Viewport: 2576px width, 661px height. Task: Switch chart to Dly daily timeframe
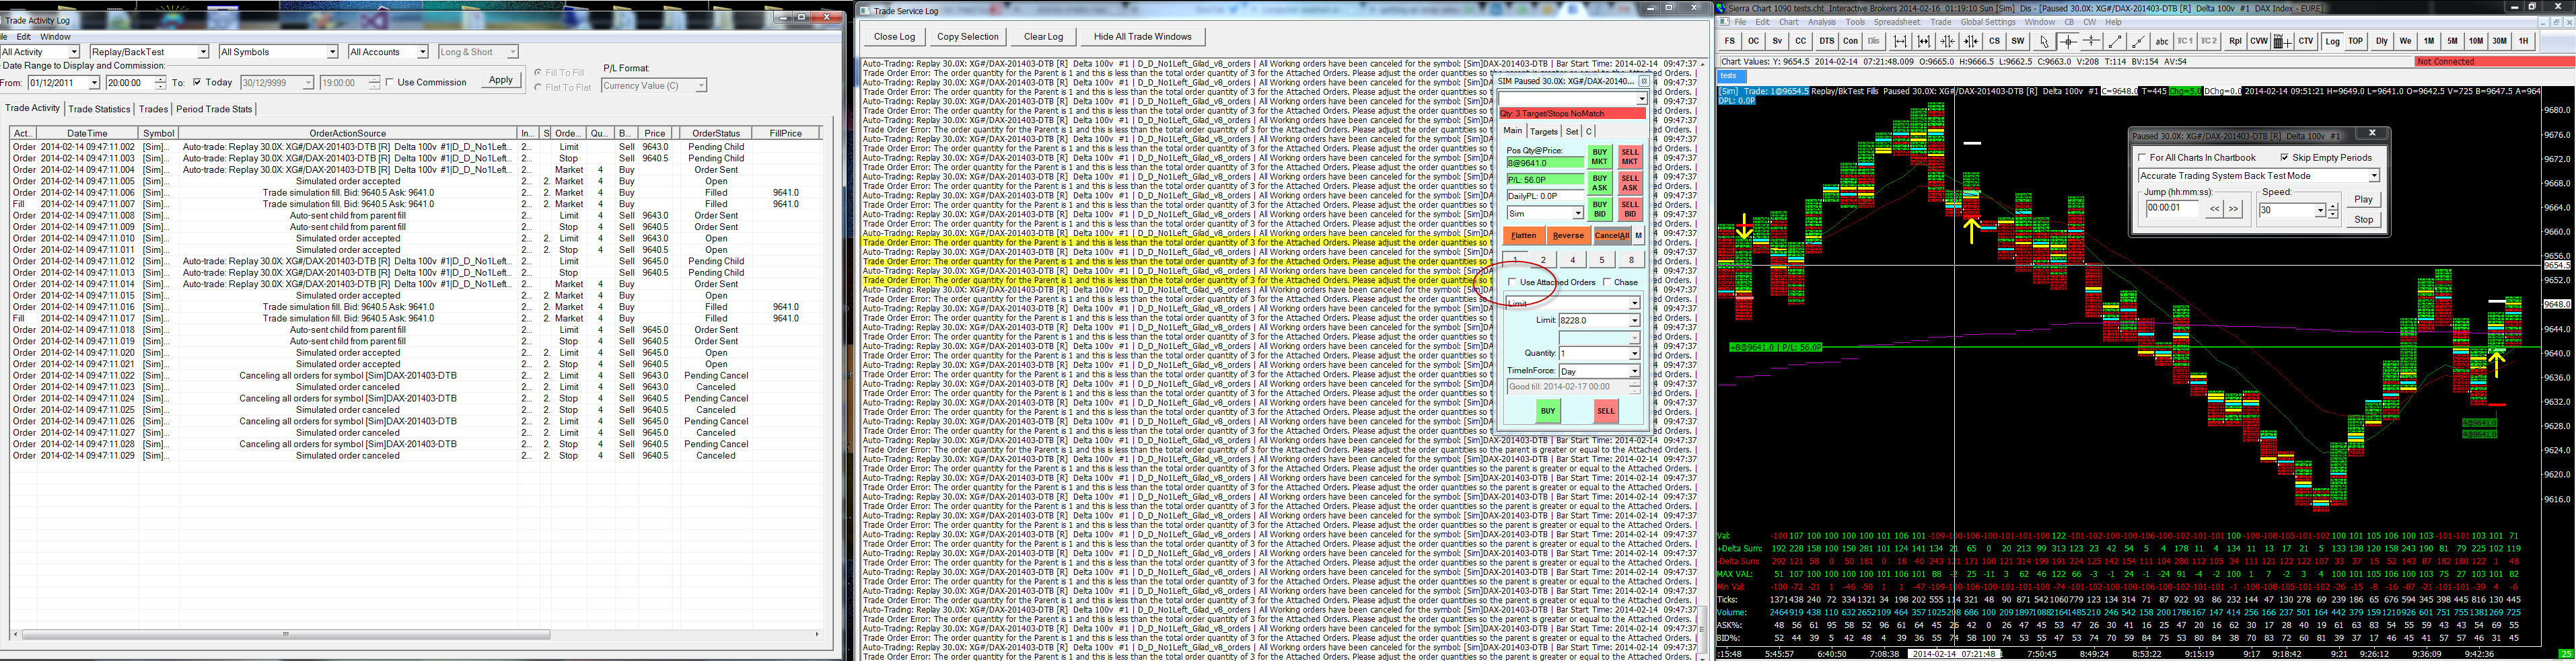(x=2382, y=41)
